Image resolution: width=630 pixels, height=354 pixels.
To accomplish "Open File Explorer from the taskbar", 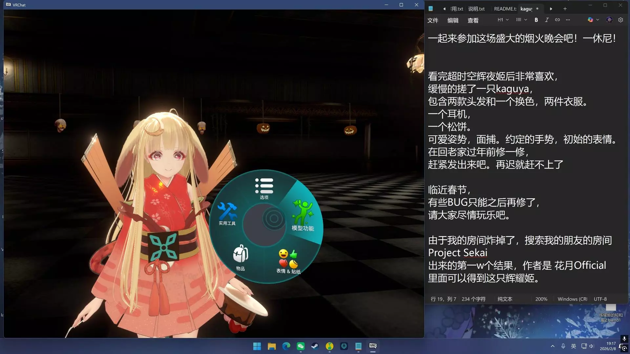I will pyautogui.click(x=272, y=346).
